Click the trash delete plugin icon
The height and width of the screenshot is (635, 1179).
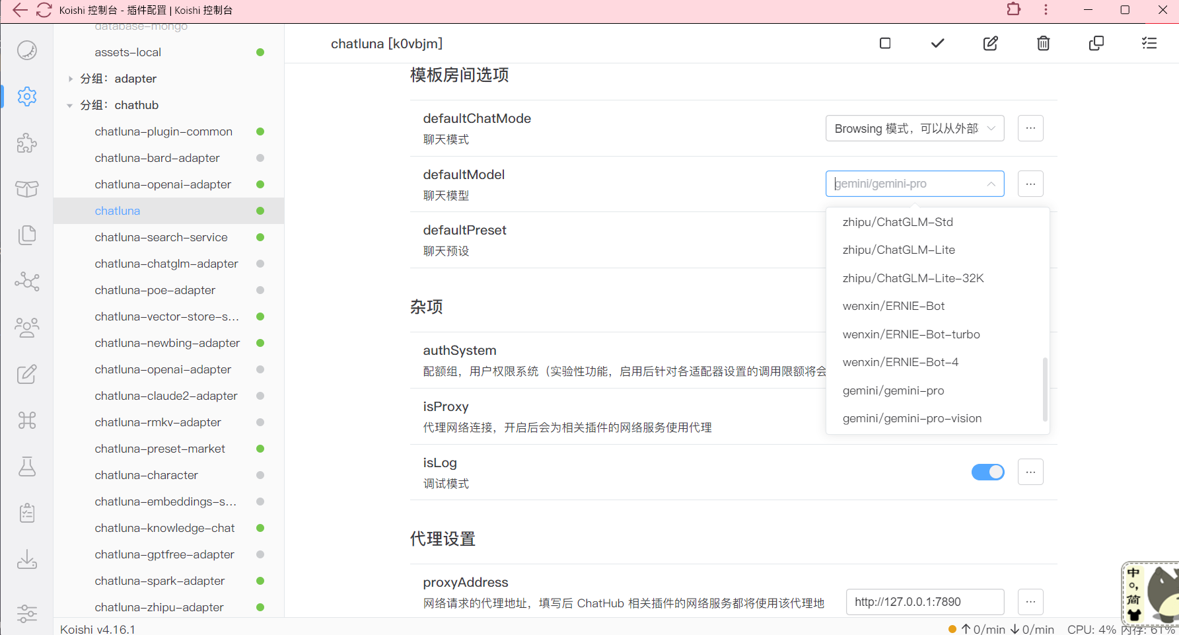(x=1043, y=44)
